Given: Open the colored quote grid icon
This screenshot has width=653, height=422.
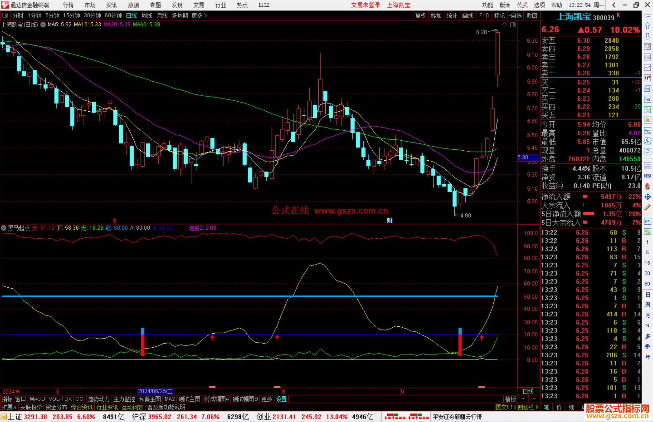Looking at the screenshot, I should (x=647, y=57).
